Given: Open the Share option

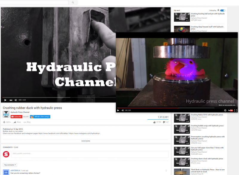Looking at the screenshot, I should (x=17, y=122).
